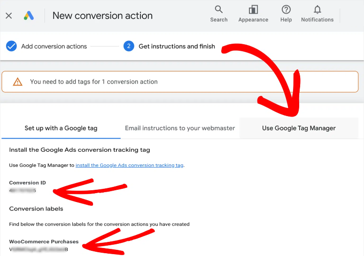Screen dimensions: 364x256
Task: Click the Google Ads logo
Action: [x=29, y=16]
